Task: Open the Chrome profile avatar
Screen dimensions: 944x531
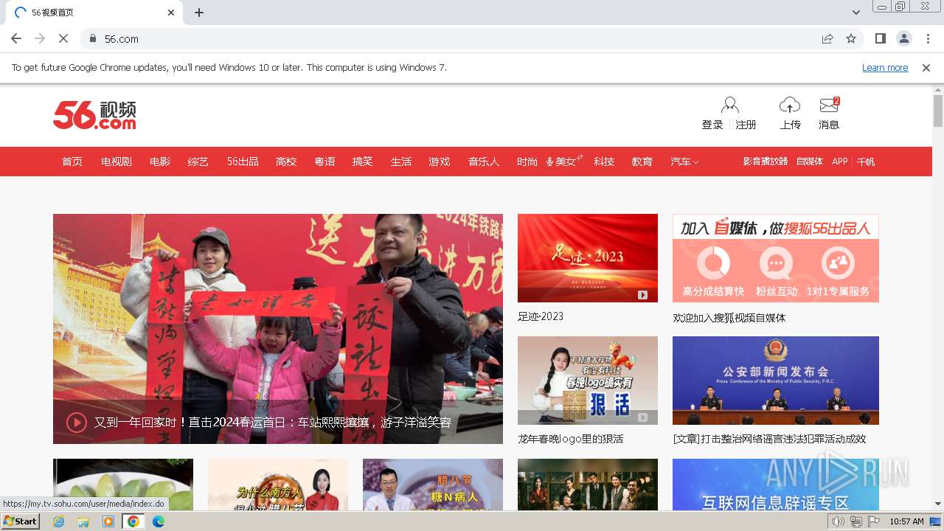Action: point(903,38)
